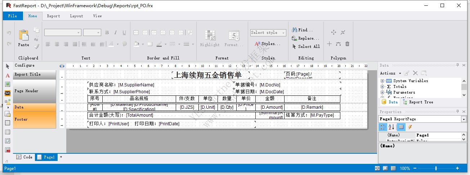Switch to the View ribbon tab
Image resolution: width=470 pixels, height=175 pixels.
[x=97, y=16]
